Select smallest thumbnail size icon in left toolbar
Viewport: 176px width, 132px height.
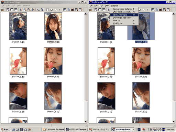[x=59, y=10]
